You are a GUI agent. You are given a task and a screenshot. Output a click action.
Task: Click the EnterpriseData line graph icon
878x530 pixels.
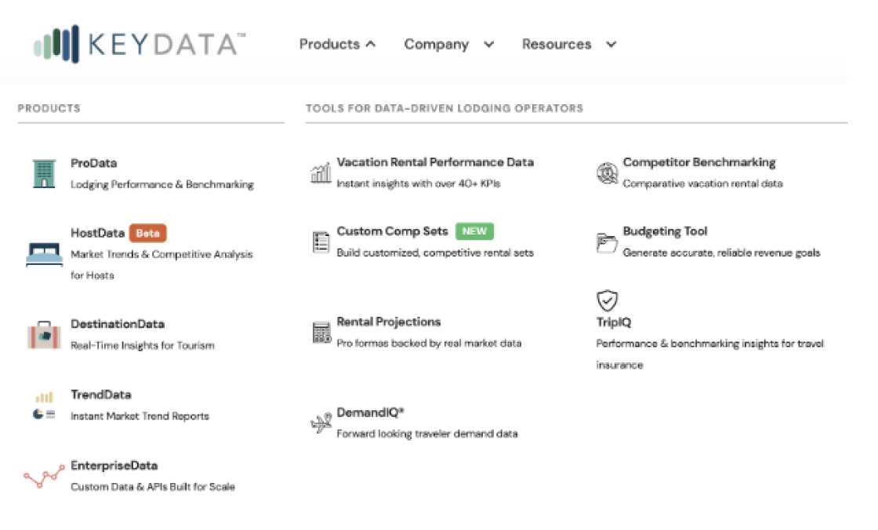tap(44, 476)
